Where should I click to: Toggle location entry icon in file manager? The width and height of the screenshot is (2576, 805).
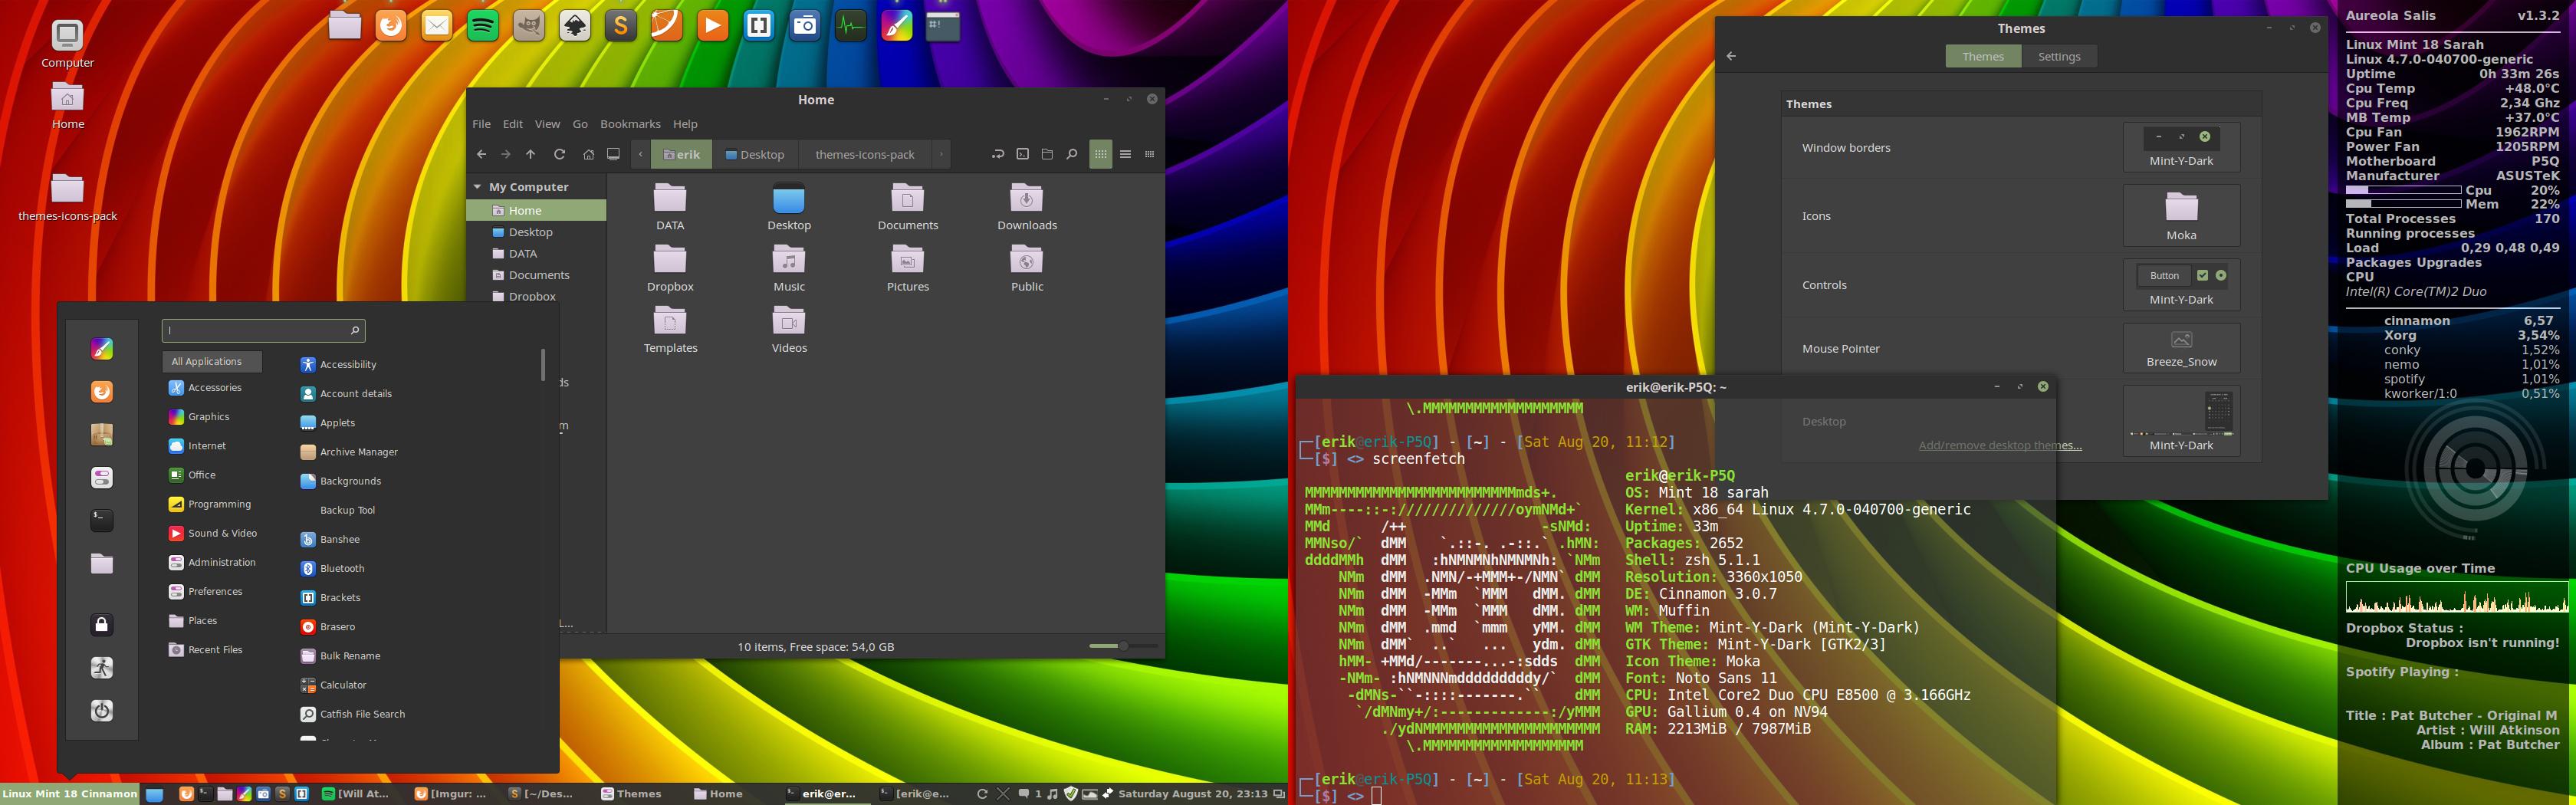click(x=997, y=154)
